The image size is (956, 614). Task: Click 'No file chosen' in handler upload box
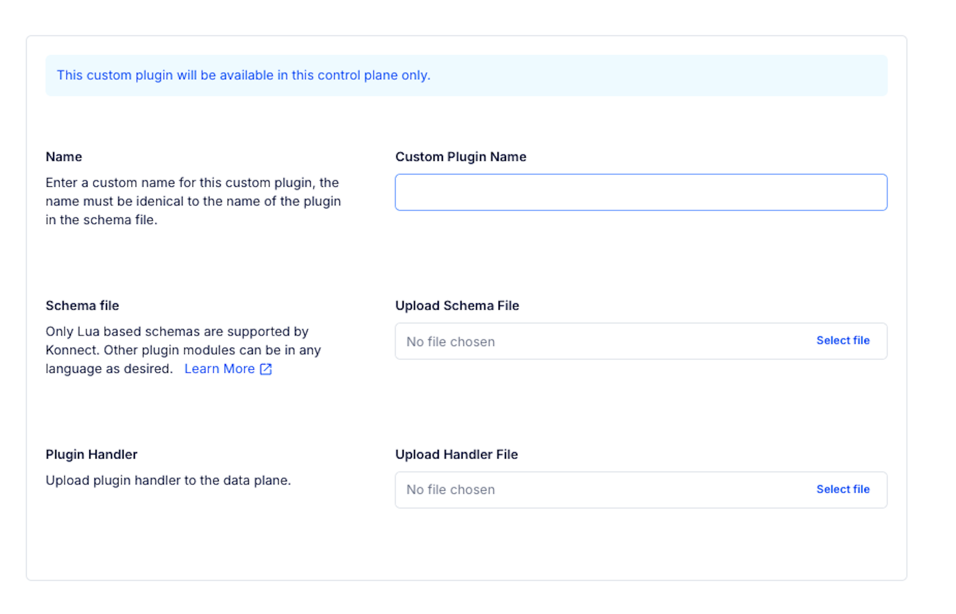[x=450, y=490]
